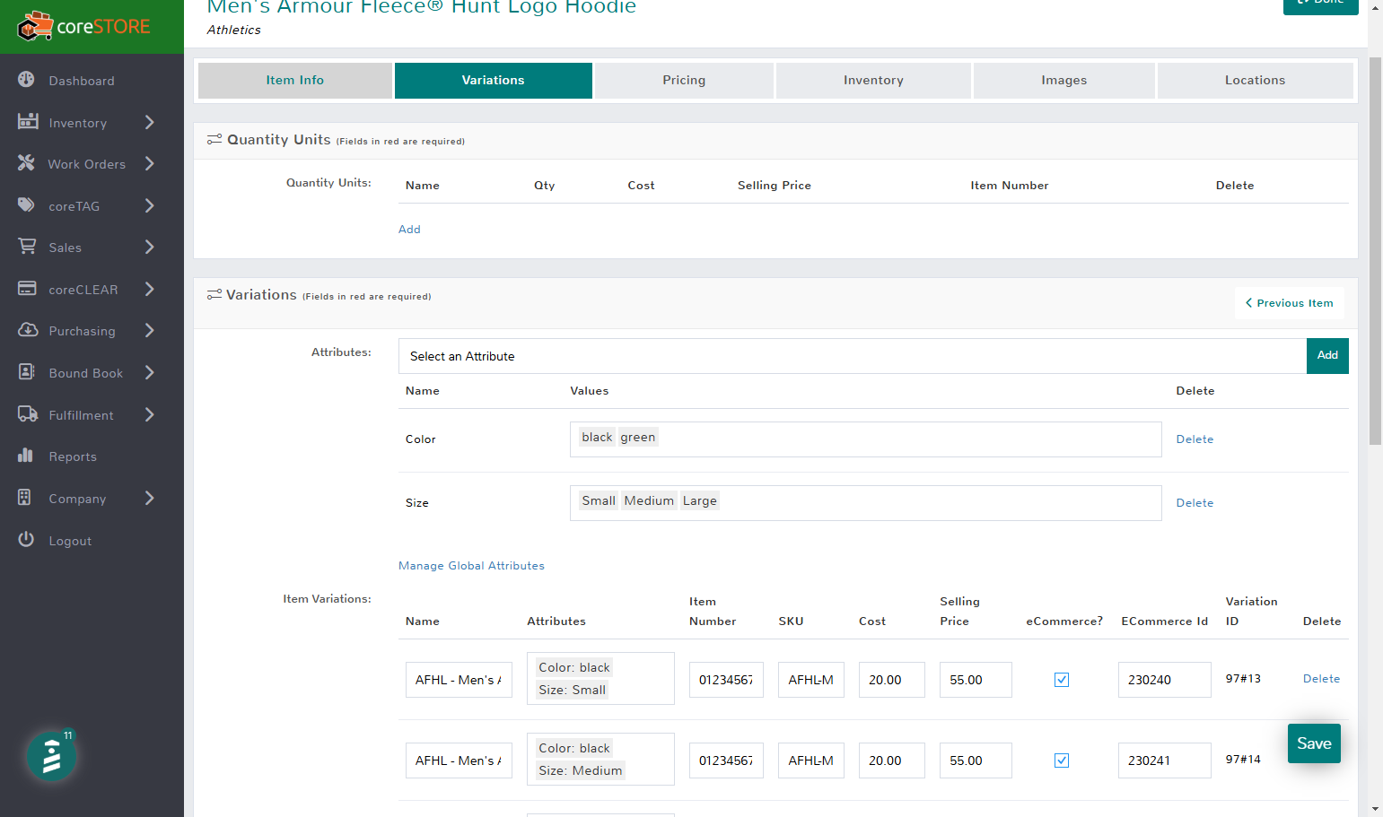
Task: Click the Inventory factory icon in sidebar
Action: (28, 121)
